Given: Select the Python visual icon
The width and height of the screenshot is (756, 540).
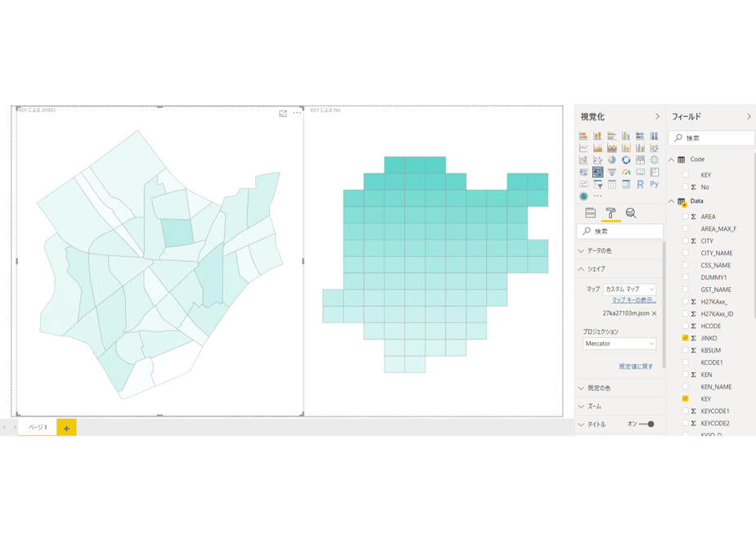Looking at the screenshot, I should (x=655, y=184).
